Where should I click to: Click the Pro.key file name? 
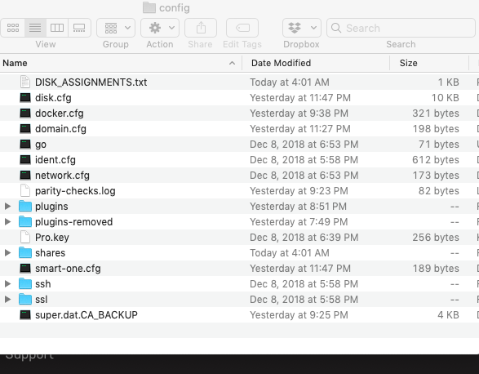pos(52,238)
